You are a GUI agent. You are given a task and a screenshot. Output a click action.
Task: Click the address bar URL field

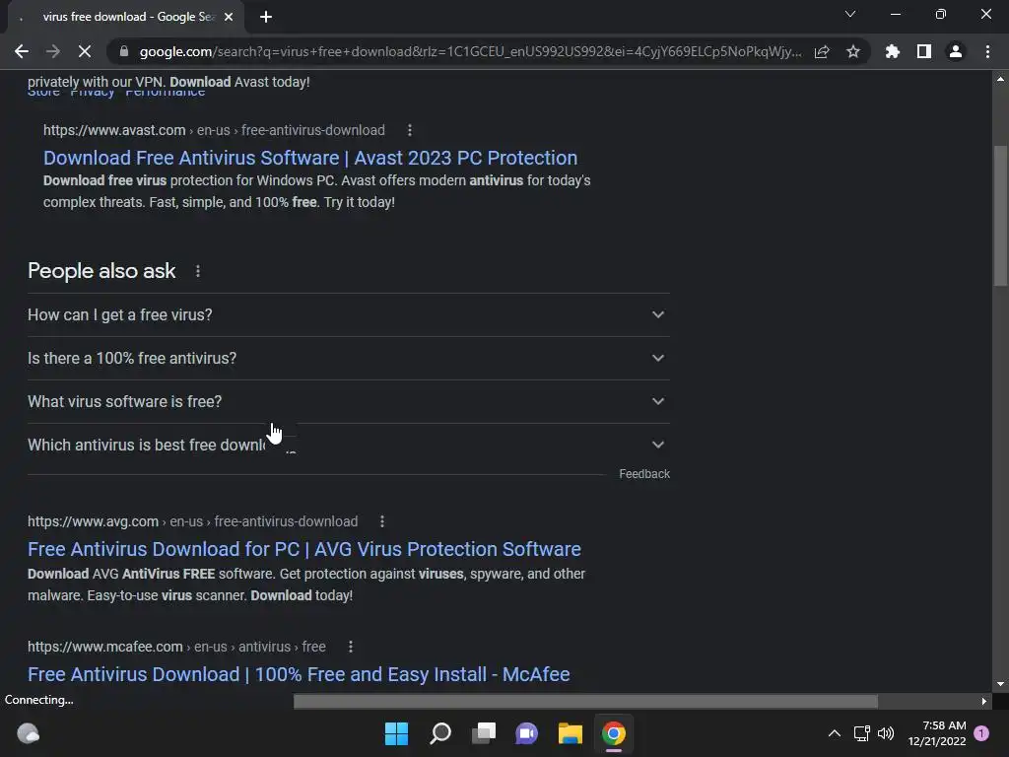pyautogui.click(x=470, y=51)
